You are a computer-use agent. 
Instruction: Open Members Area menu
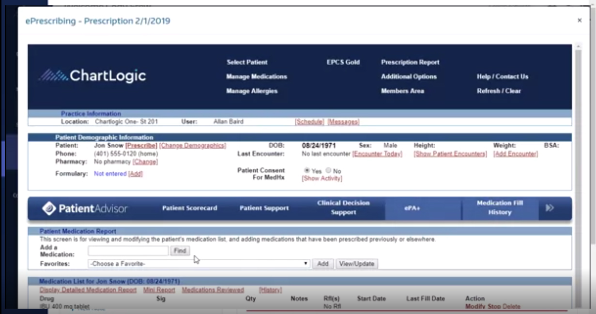(x=402, y=91)
